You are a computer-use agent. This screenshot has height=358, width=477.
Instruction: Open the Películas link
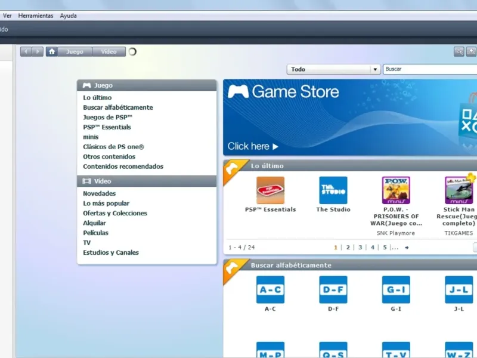(96, 233)
